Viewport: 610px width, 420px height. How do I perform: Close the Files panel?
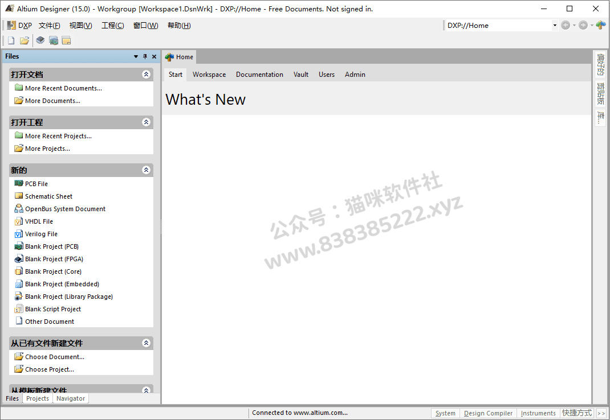[154, 56]
